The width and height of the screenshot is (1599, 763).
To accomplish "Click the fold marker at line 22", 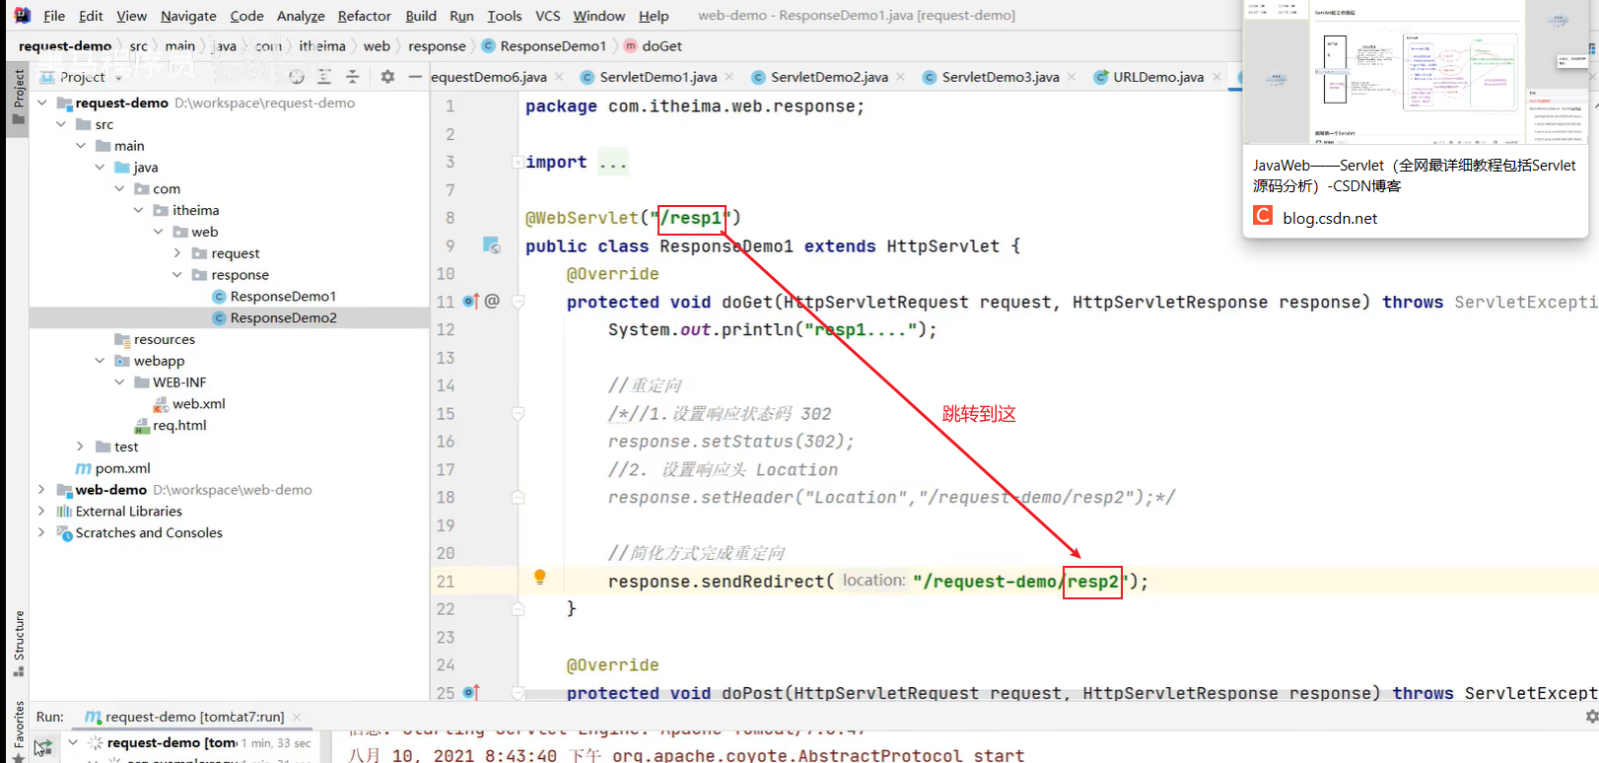I will 518,609.
